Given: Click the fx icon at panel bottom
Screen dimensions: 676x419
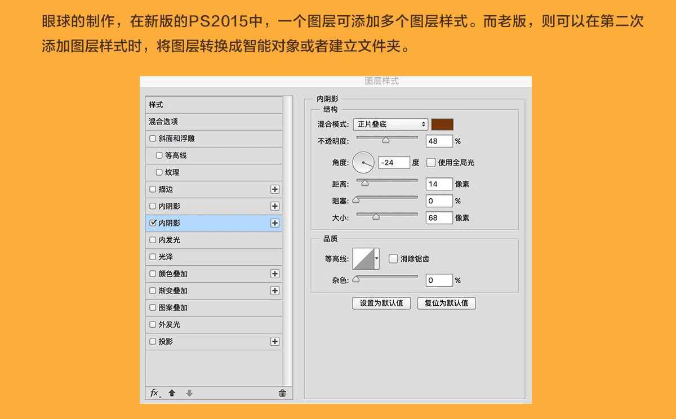Looking at the screenshot, I should 154,394.
